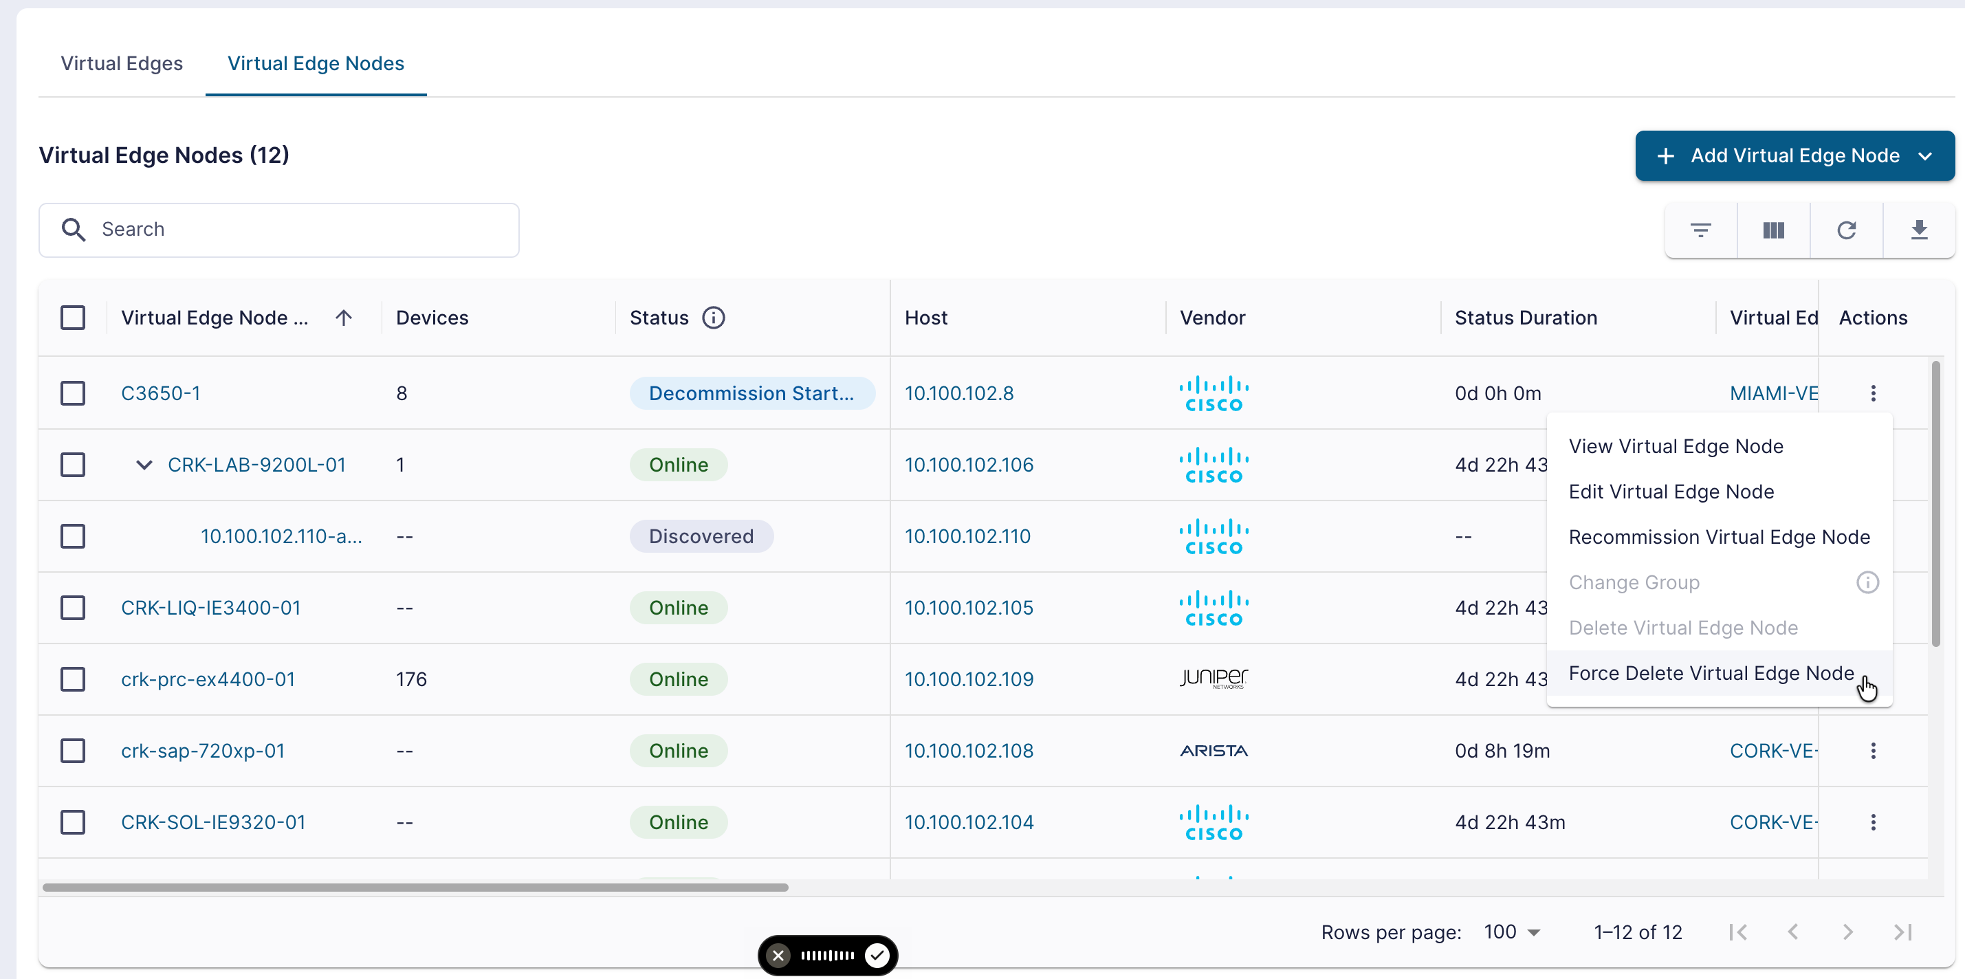Select the C3650-1 row checkbox
Viewport: 1965px width, 979px height.
[x=72, y=393]
